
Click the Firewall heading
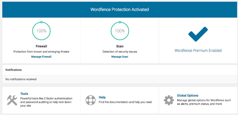coord(41,46)
